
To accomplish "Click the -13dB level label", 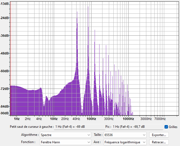I will click(4, 4).
